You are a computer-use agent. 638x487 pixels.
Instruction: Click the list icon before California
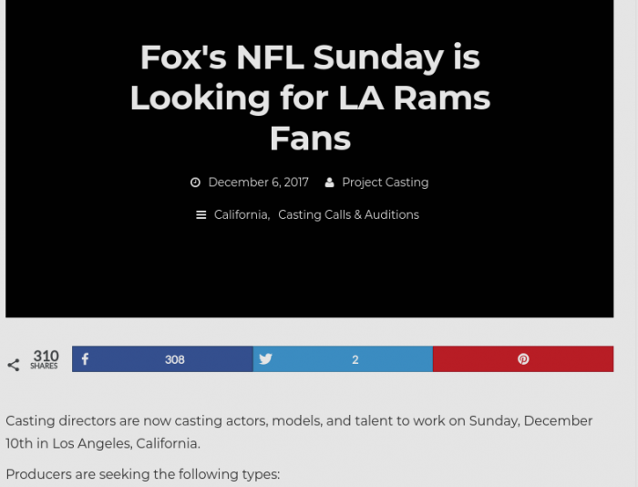point(201,215)
